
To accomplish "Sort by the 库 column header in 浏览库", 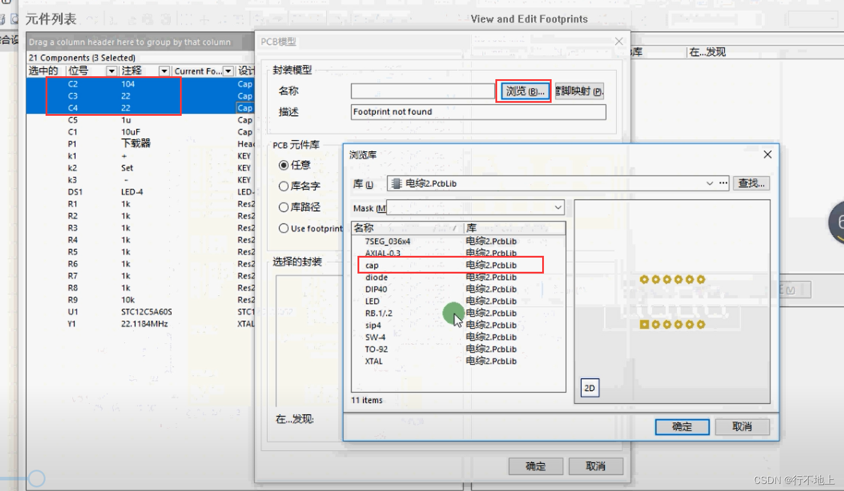I will click(x=514, y=228).
